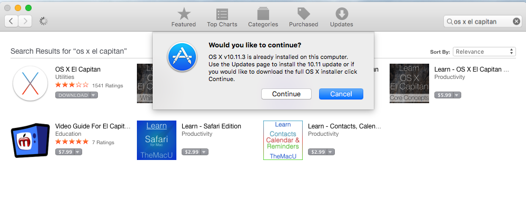
Task: Open the Sort By Relevance dropdown
Action: pyautogui.click(x=484, y=52)
